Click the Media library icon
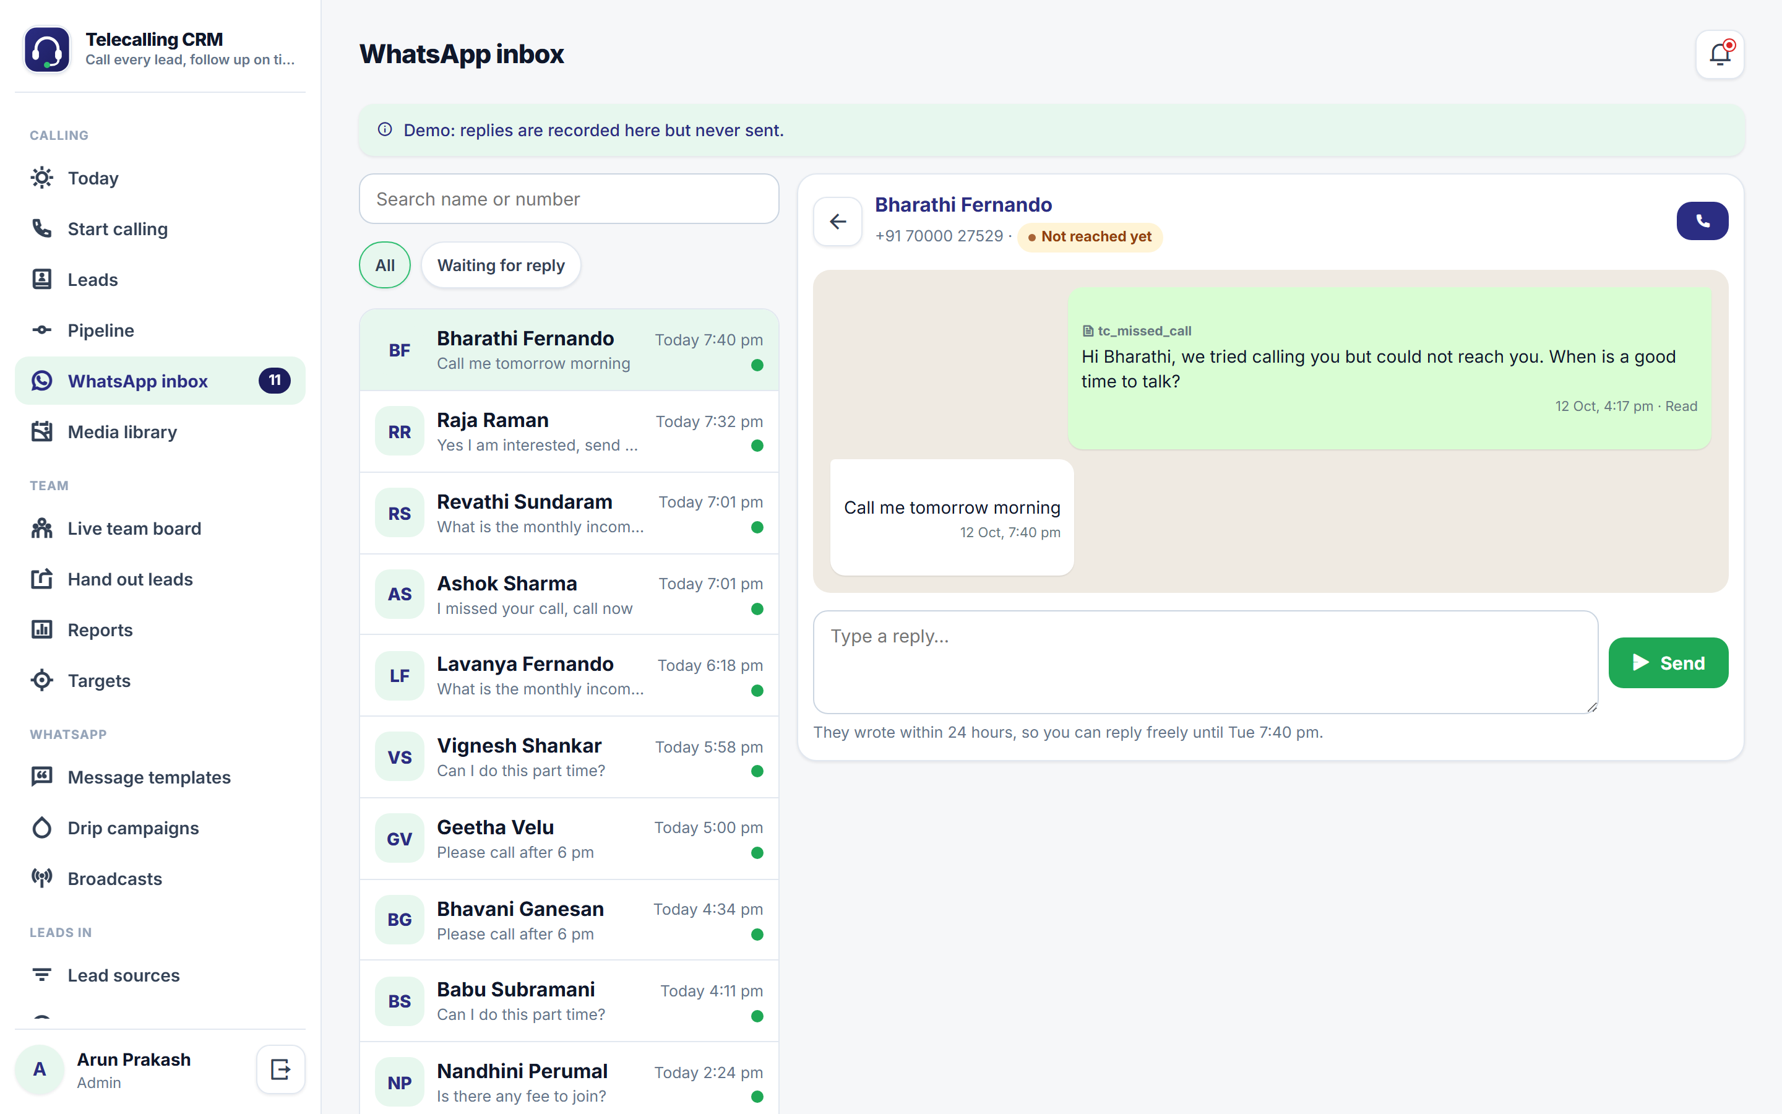This screenshot has width=1782, height=1114. click(42, 432)
